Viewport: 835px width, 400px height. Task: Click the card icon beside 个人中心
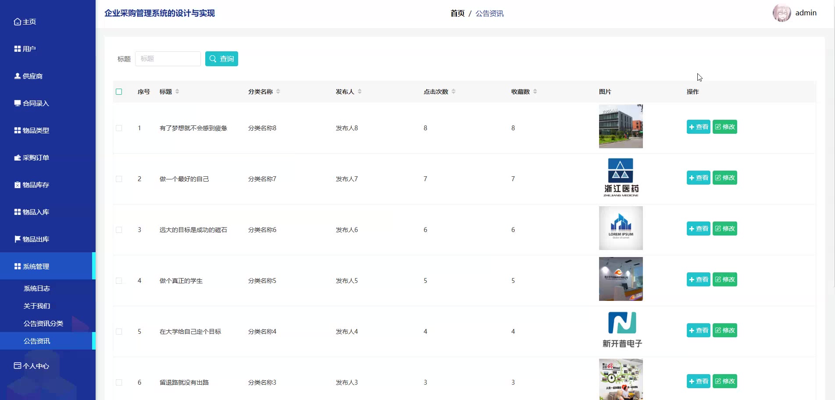(18, 366)
